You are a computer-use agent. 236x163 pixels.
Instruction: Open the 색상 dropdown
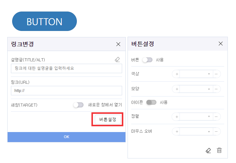point(196,74)
